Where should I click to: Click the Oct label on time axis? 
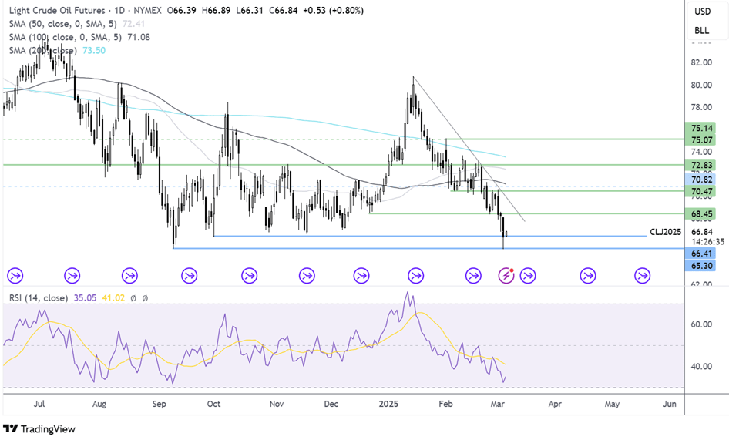(213, 404)
